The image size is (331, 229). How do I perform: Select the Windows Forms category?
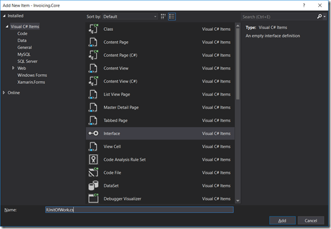click(32, 75)
